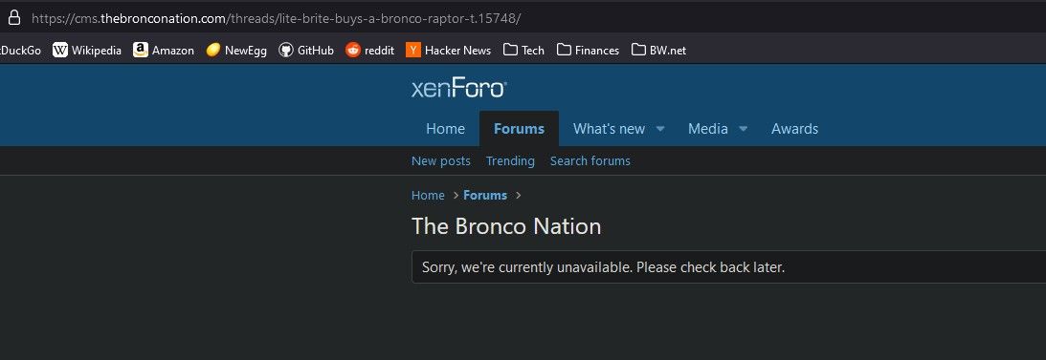Open the Wikipedia bookmark icon

[60, 50]
